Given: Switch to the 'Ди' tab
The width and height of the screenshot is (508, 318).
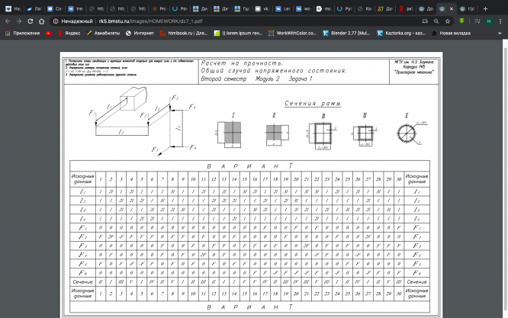Looking at the screenshot, I should [x=200, y=8].
